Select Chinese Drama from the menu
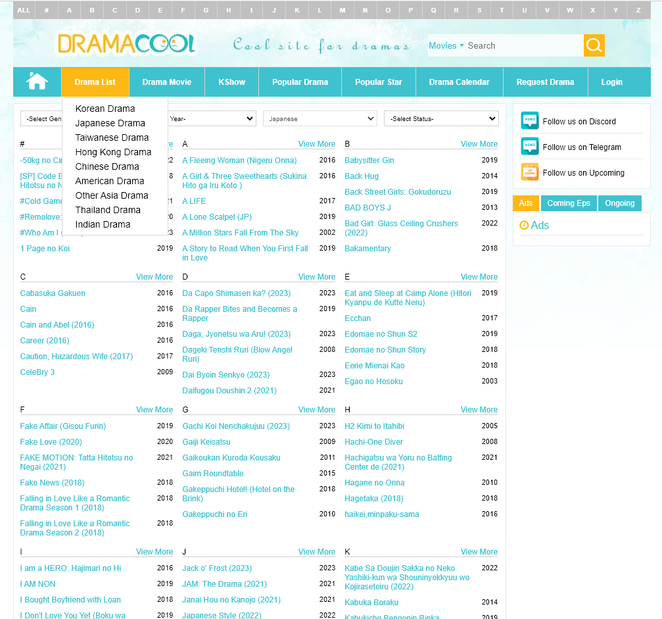 point(107,166)
